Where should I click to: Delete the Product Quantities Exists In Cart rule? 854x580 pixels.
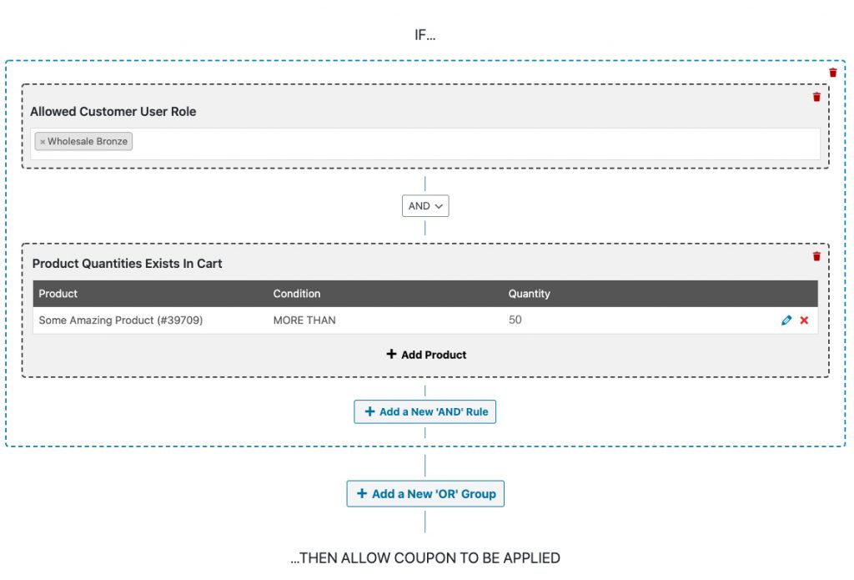(816, 256)
